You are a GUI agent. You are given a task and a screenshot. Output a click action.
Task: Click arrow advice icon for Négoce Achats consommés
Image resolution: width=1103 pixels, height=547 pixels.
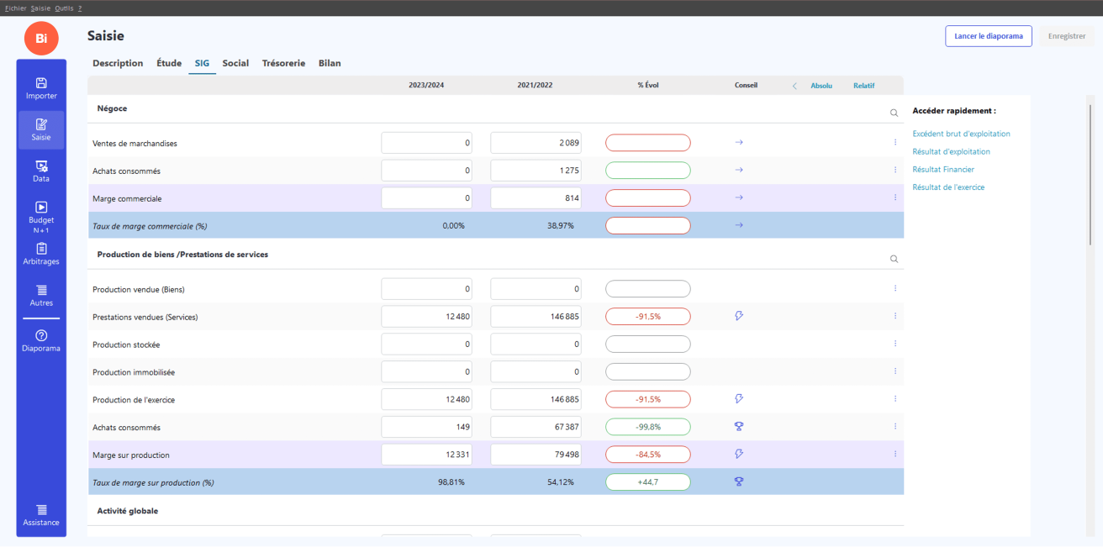coord(739,171)
